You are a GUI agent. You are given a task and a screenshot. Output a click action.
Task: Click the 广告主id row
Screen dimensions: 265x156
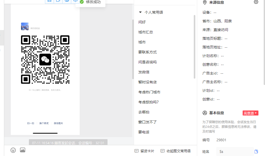[213, 73]
